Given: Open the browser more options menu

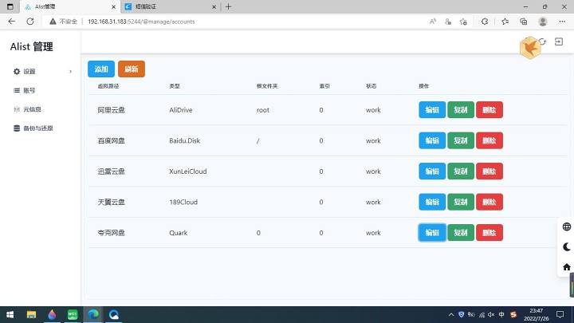Looking at the screenshot, I should [x=562, y=22].
